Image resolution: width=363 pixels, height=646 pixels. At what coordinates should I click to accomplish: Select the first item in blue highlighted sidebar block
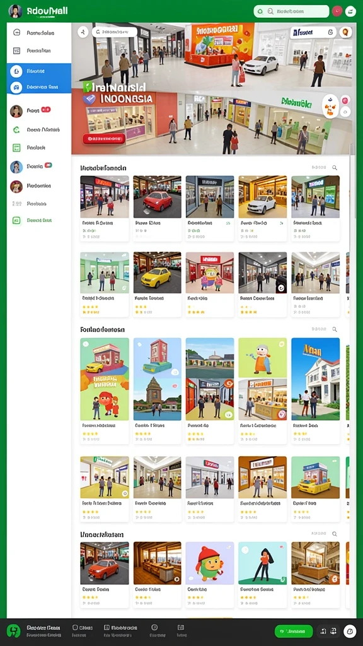tap(38, 71)
